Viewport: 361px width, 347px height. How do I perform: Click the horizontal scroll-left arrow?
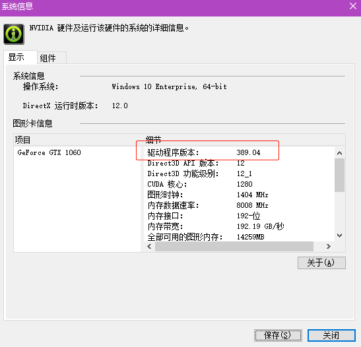149,247
